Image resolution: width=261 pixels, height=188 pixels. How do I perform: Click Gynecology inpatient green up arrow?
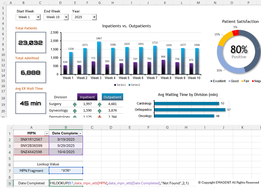tap(75, 111)
